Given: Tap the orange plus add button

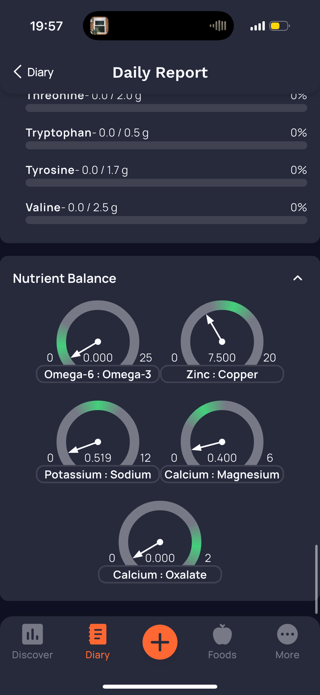Looking at the screenshot, I should pos(160,642).
